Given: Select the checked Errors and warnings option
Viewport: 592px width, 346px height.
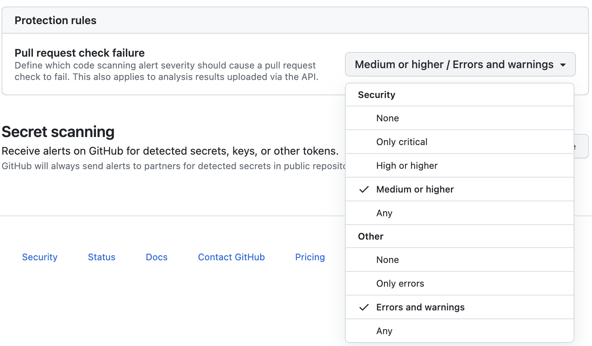Looking at the screenshot, I should click(x=460, y=307).
